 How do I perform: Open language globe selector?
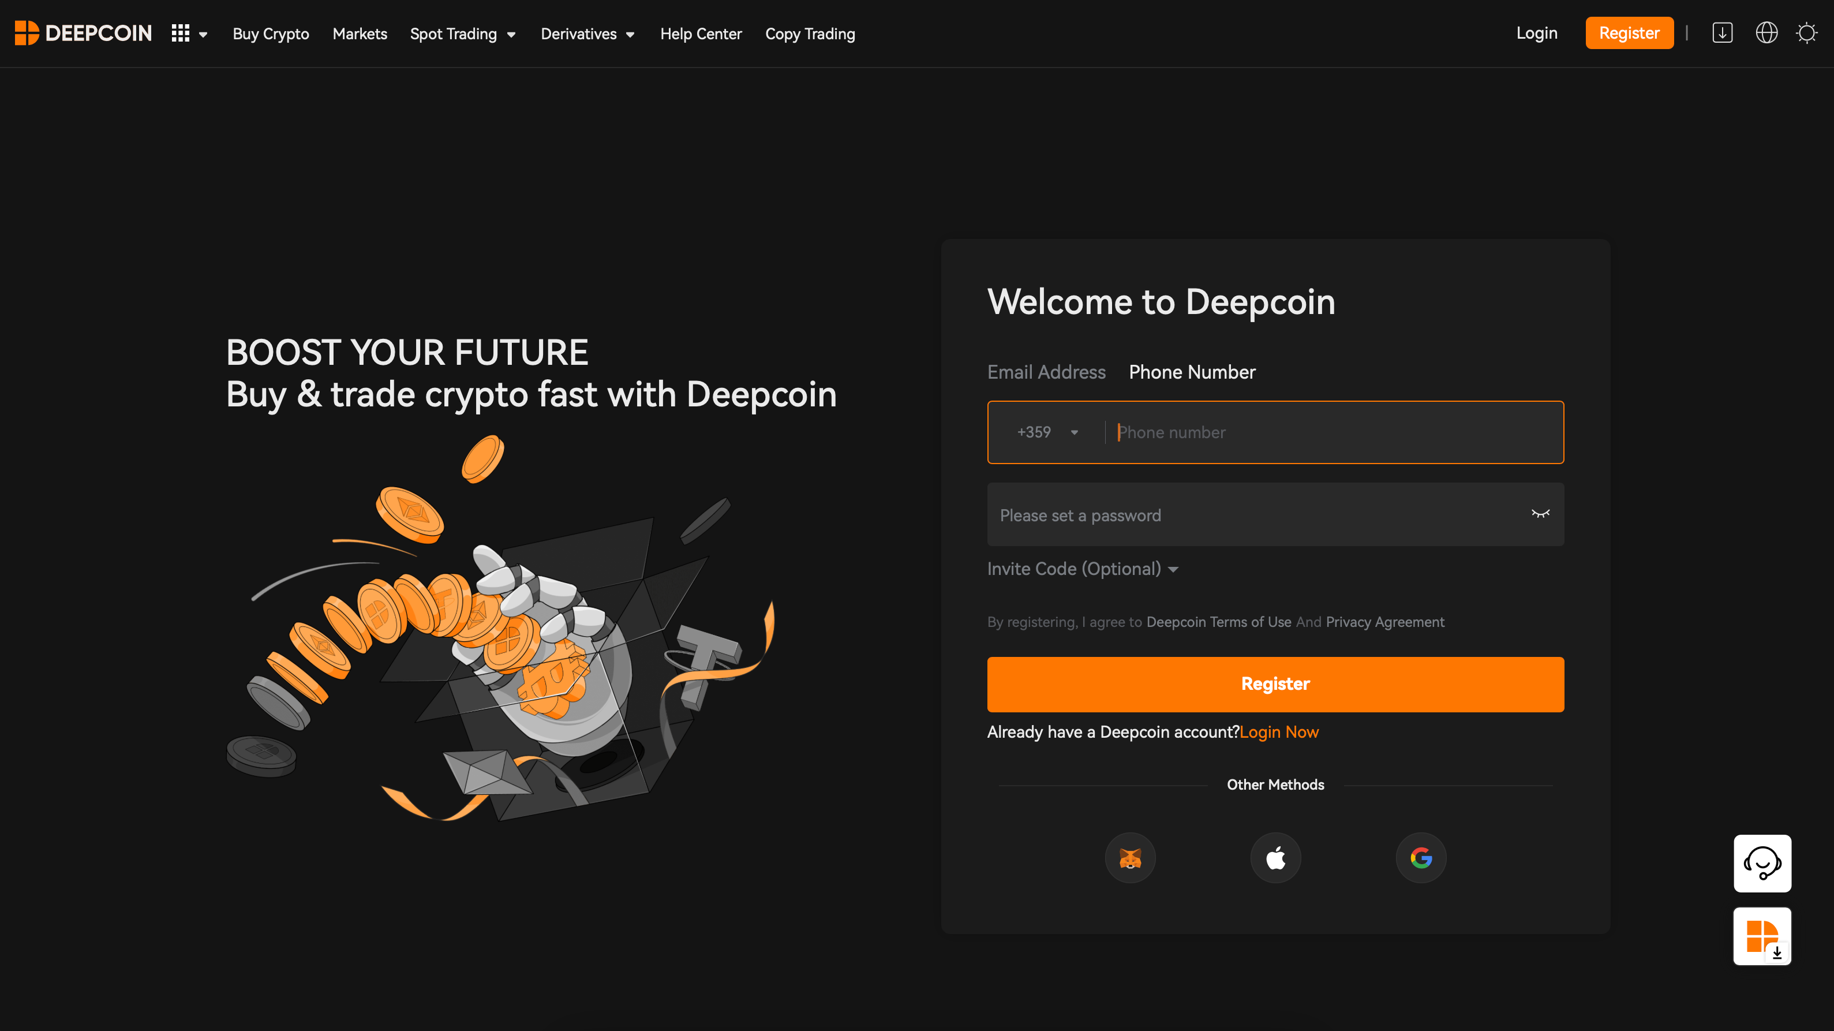[1766, 33]
